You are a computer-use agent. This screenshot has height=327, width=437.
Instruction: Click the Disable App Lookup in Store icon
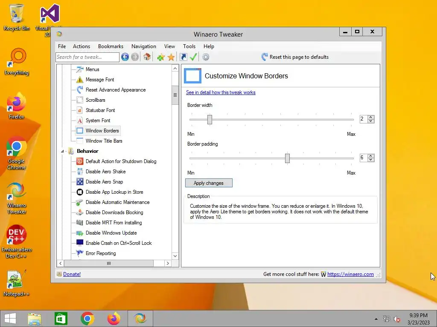(80, 192)
